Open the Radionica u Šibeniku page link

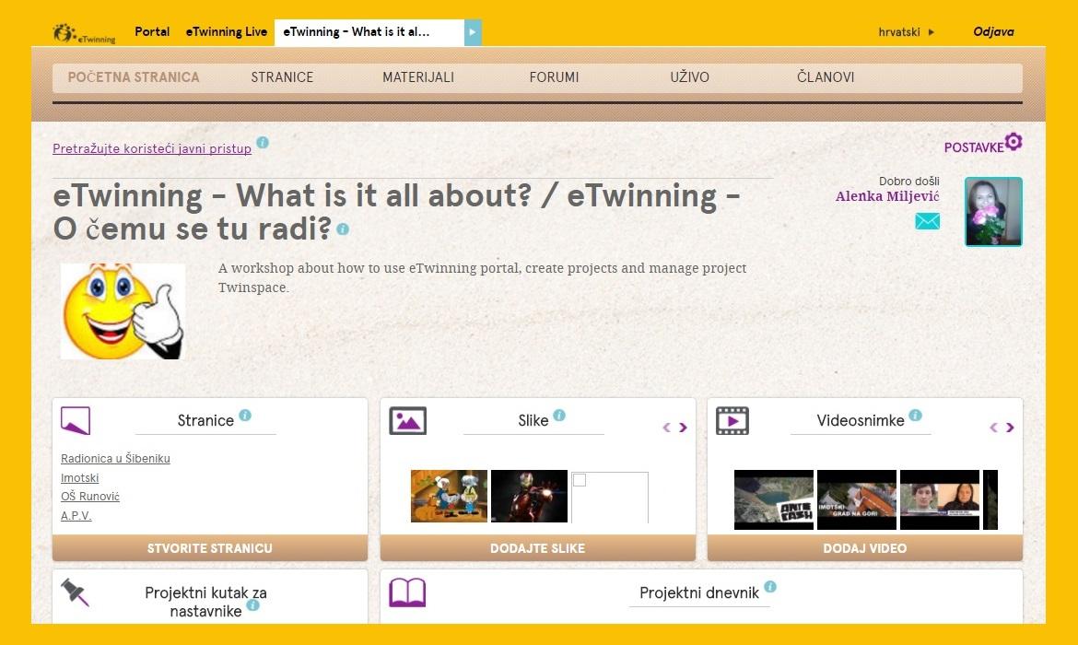click(x=115, y=459)
